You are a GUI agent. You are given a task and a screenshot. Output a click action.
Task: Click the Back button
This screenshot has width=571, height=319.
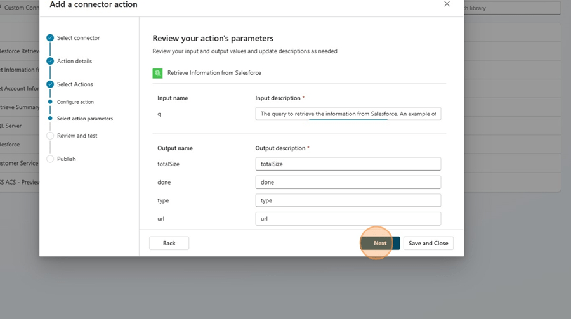click(169, 243)
